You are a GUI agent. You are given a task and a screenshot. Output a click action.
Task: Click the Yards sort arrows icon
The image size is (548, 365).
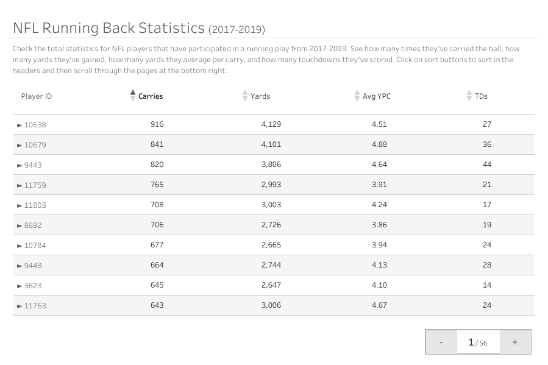point(245,96)
